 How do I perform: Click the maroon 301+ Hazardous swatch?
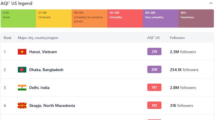coord(196,18)
